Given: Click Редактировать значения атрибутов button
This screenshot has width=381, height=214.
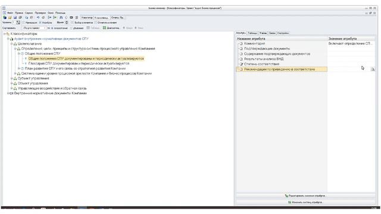Looking at the screenshot, I should click(x=305, y=196).
